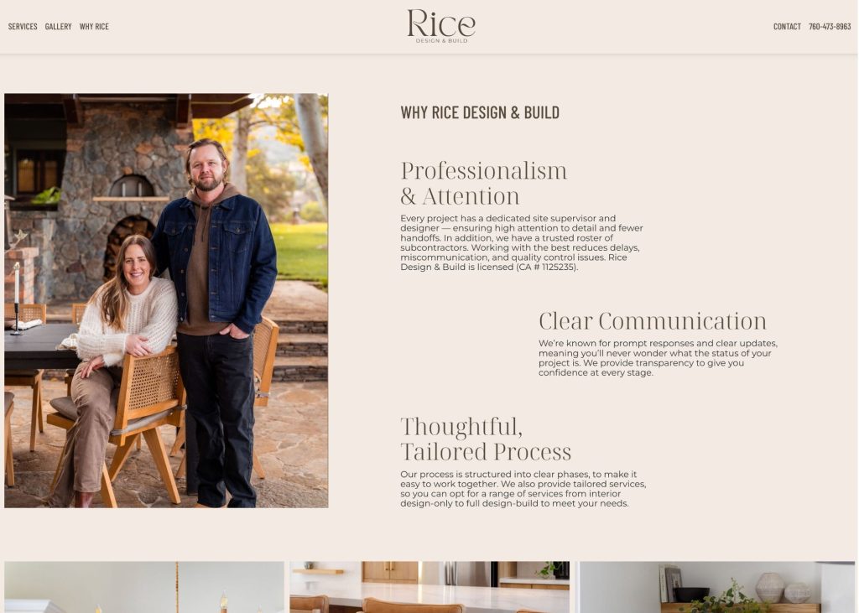
Task: Open the Contact page link
Action: pyautogui.click(x=787, y=26)
